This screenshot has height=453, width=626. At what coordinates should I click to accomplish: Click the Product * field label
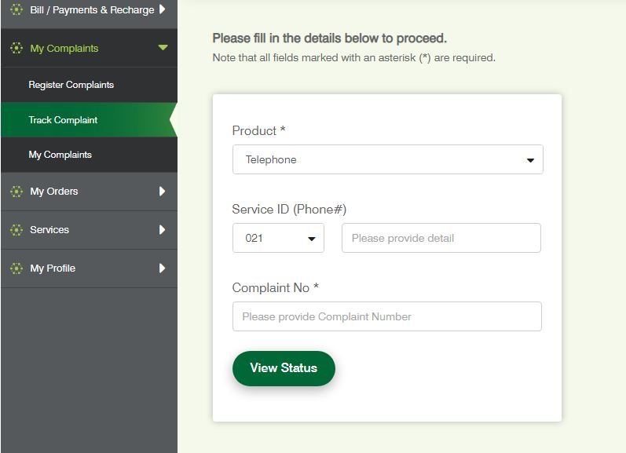258,130
